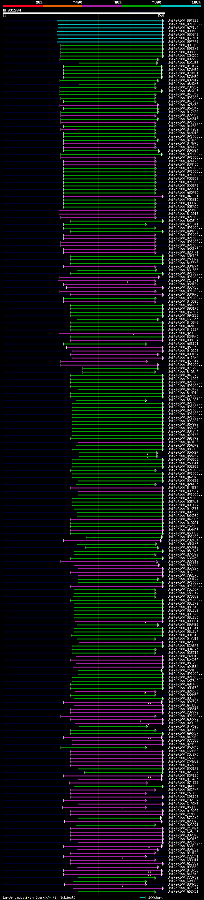Image resolution: width=204 pixels, height=900 pixels.
Task: Select hit label UniRef100_Q17LJ2
Action: (x=183, y=572)
